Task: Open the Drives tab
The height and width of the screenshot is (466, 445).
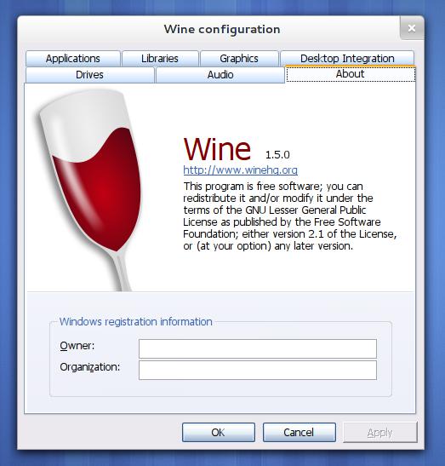Action: 90,75
